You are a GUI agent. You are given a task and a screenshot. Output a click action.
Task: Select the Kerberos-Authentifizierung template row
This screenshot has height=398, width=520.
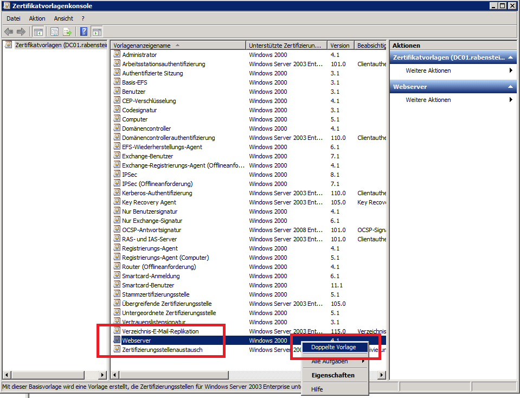(x=157, y=193)
